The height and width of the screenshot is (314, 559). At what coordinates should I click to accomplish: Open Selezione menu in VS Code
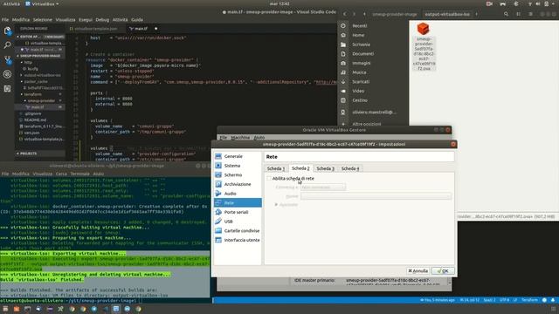43,19
